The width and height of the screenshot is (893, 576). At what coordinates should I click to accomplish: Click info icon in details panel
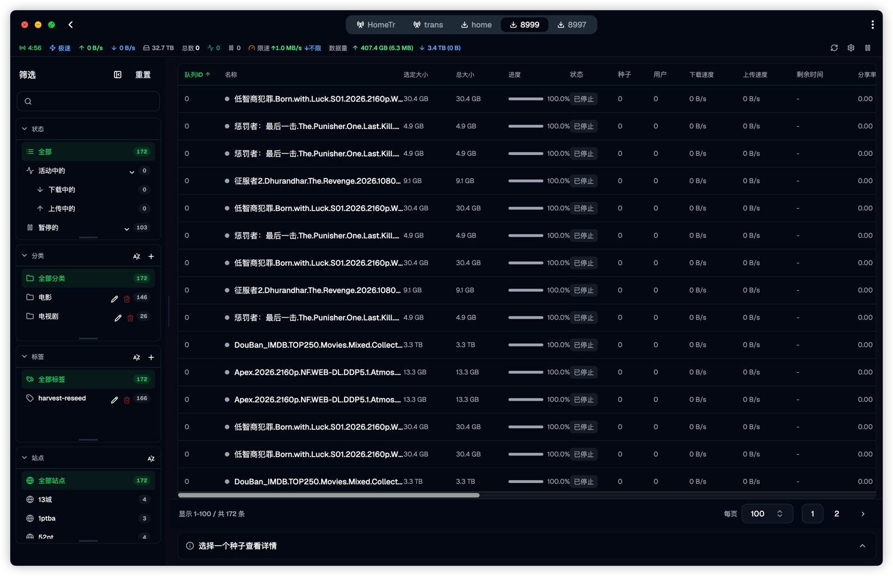(x=190, y=546)
